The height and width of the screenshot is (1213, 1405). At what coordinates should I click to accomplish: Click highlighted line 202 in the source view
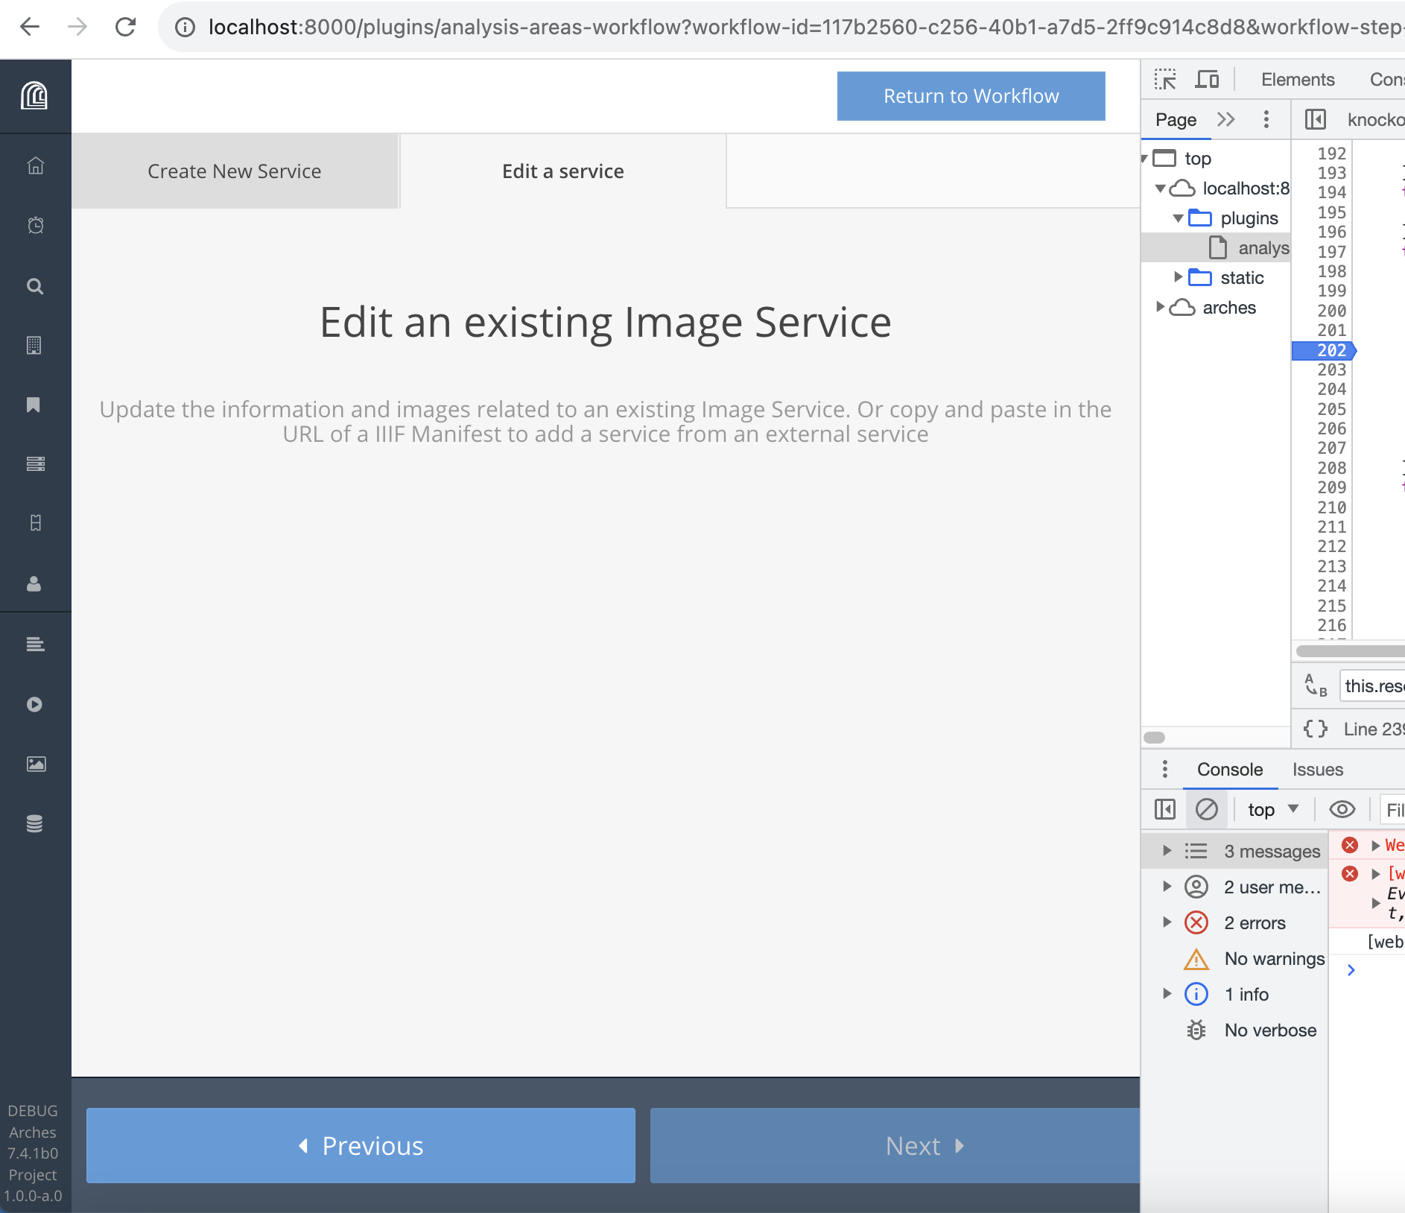pos(1332,350)
